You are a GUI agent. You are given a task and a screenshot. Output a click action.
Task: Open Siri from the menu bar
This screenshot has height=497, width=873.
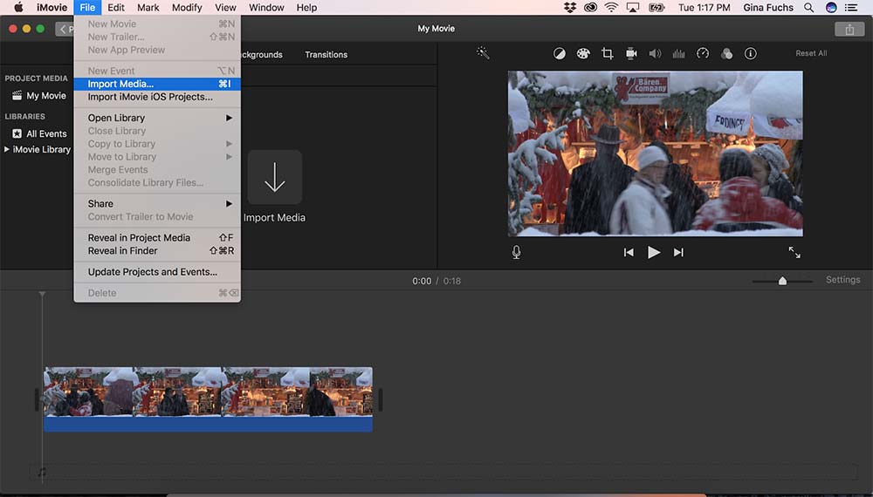coord(831,7)
